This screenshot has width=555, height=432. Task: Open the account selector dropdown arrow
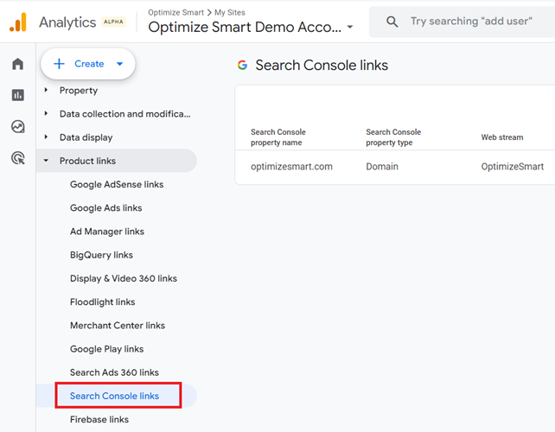(x=350, y=27)
